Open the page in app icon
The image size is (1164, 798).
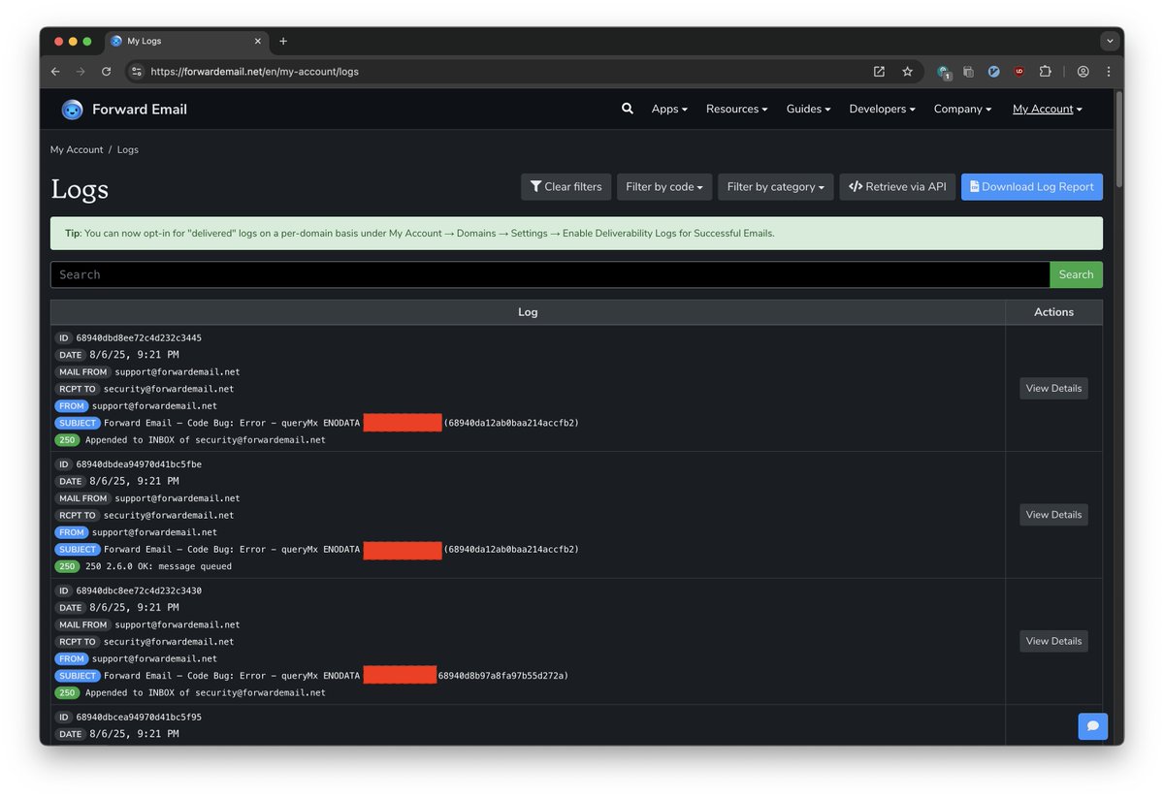point(879,72)
